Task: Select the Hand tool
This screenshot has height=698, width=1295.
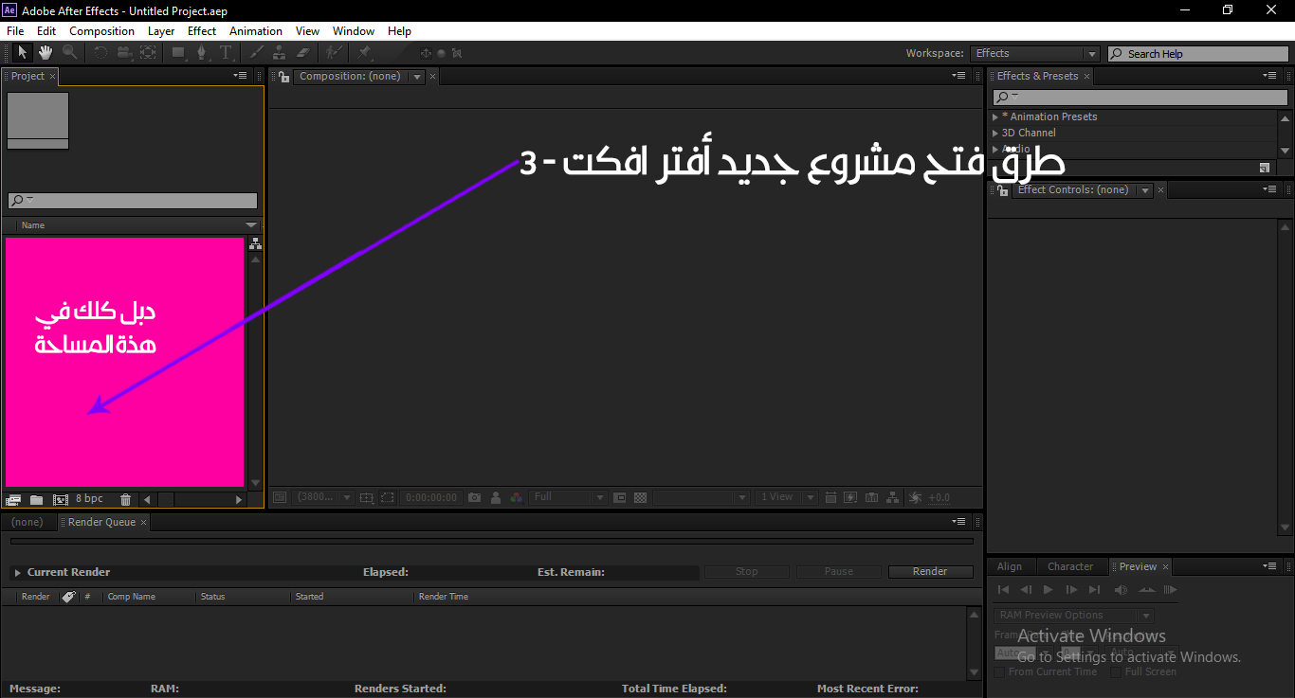Action: pyautogui.click(x=46, y=53)
